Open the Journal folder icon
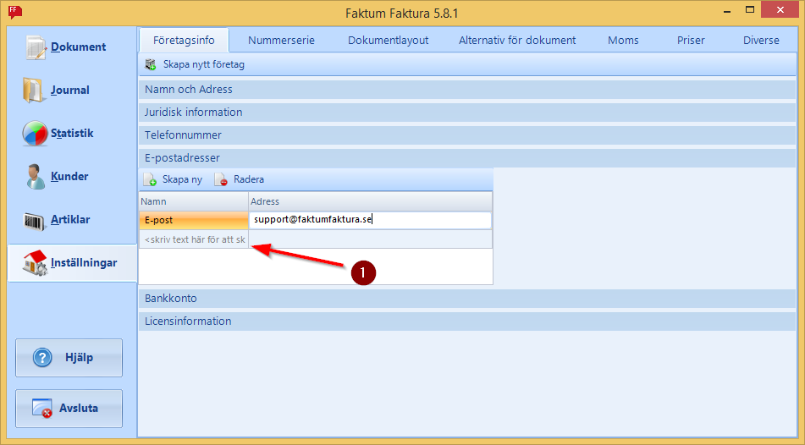The image size is (805, 445). [x=34, y=91]
